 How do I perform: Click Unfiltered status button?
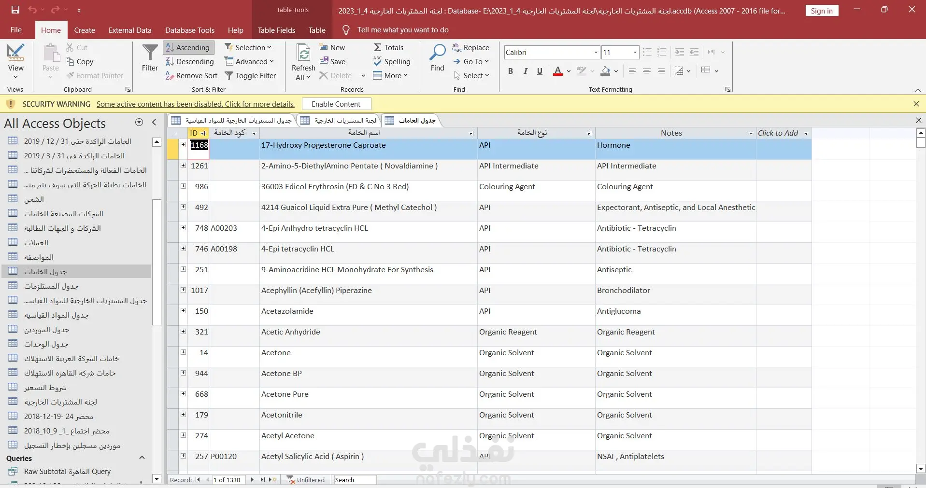click(306, 480)
